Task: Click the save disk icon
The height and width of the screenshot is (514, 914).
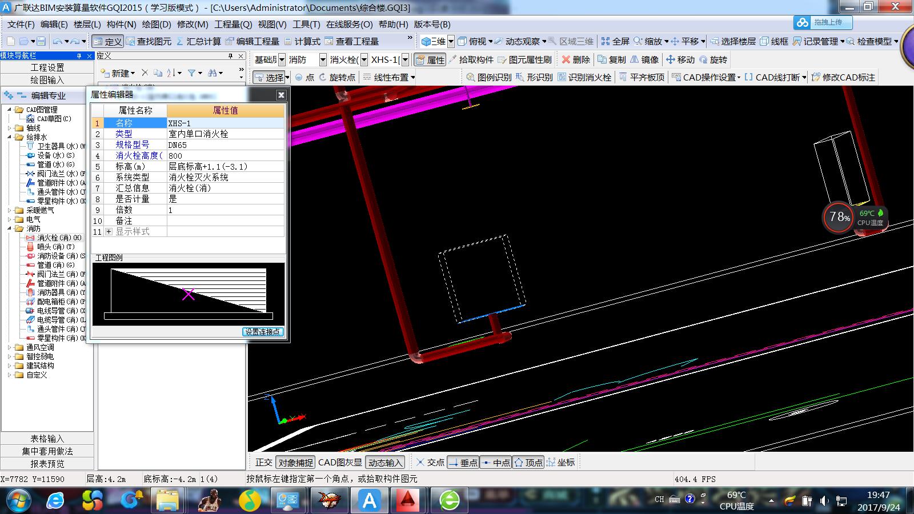Action: click(x=41, y=41)
